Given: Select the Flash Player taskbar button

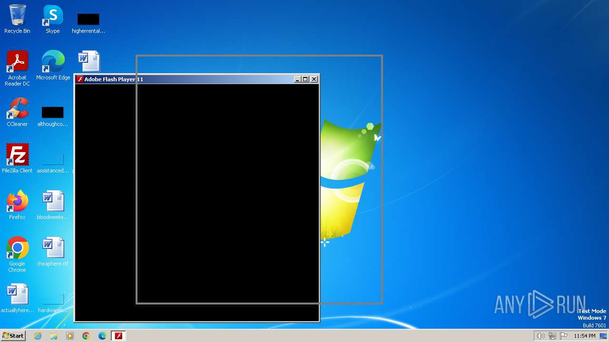Looking at the screenshot, I should 118,336.
